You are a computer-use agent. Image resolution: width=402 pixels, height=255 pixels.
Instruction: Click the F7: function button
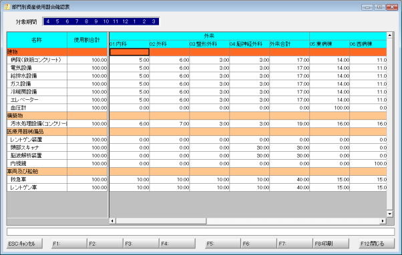click(x=295, y=244)
